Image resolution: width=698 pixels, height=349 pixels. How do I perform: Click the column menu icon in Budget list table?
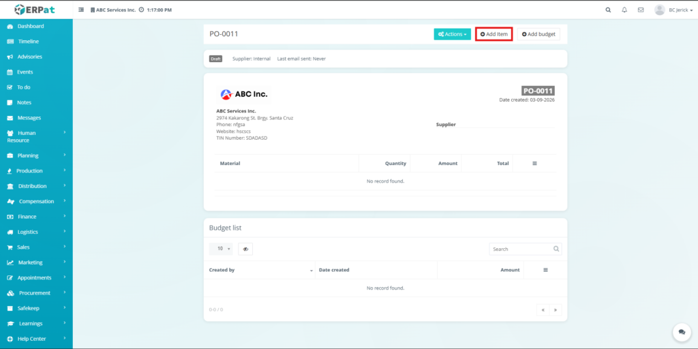[545, 270]
